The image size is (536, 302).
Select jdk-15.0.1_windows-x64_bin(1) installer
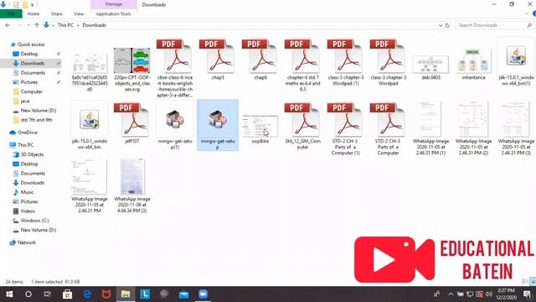pyautogui.click(x=516, y=62)
